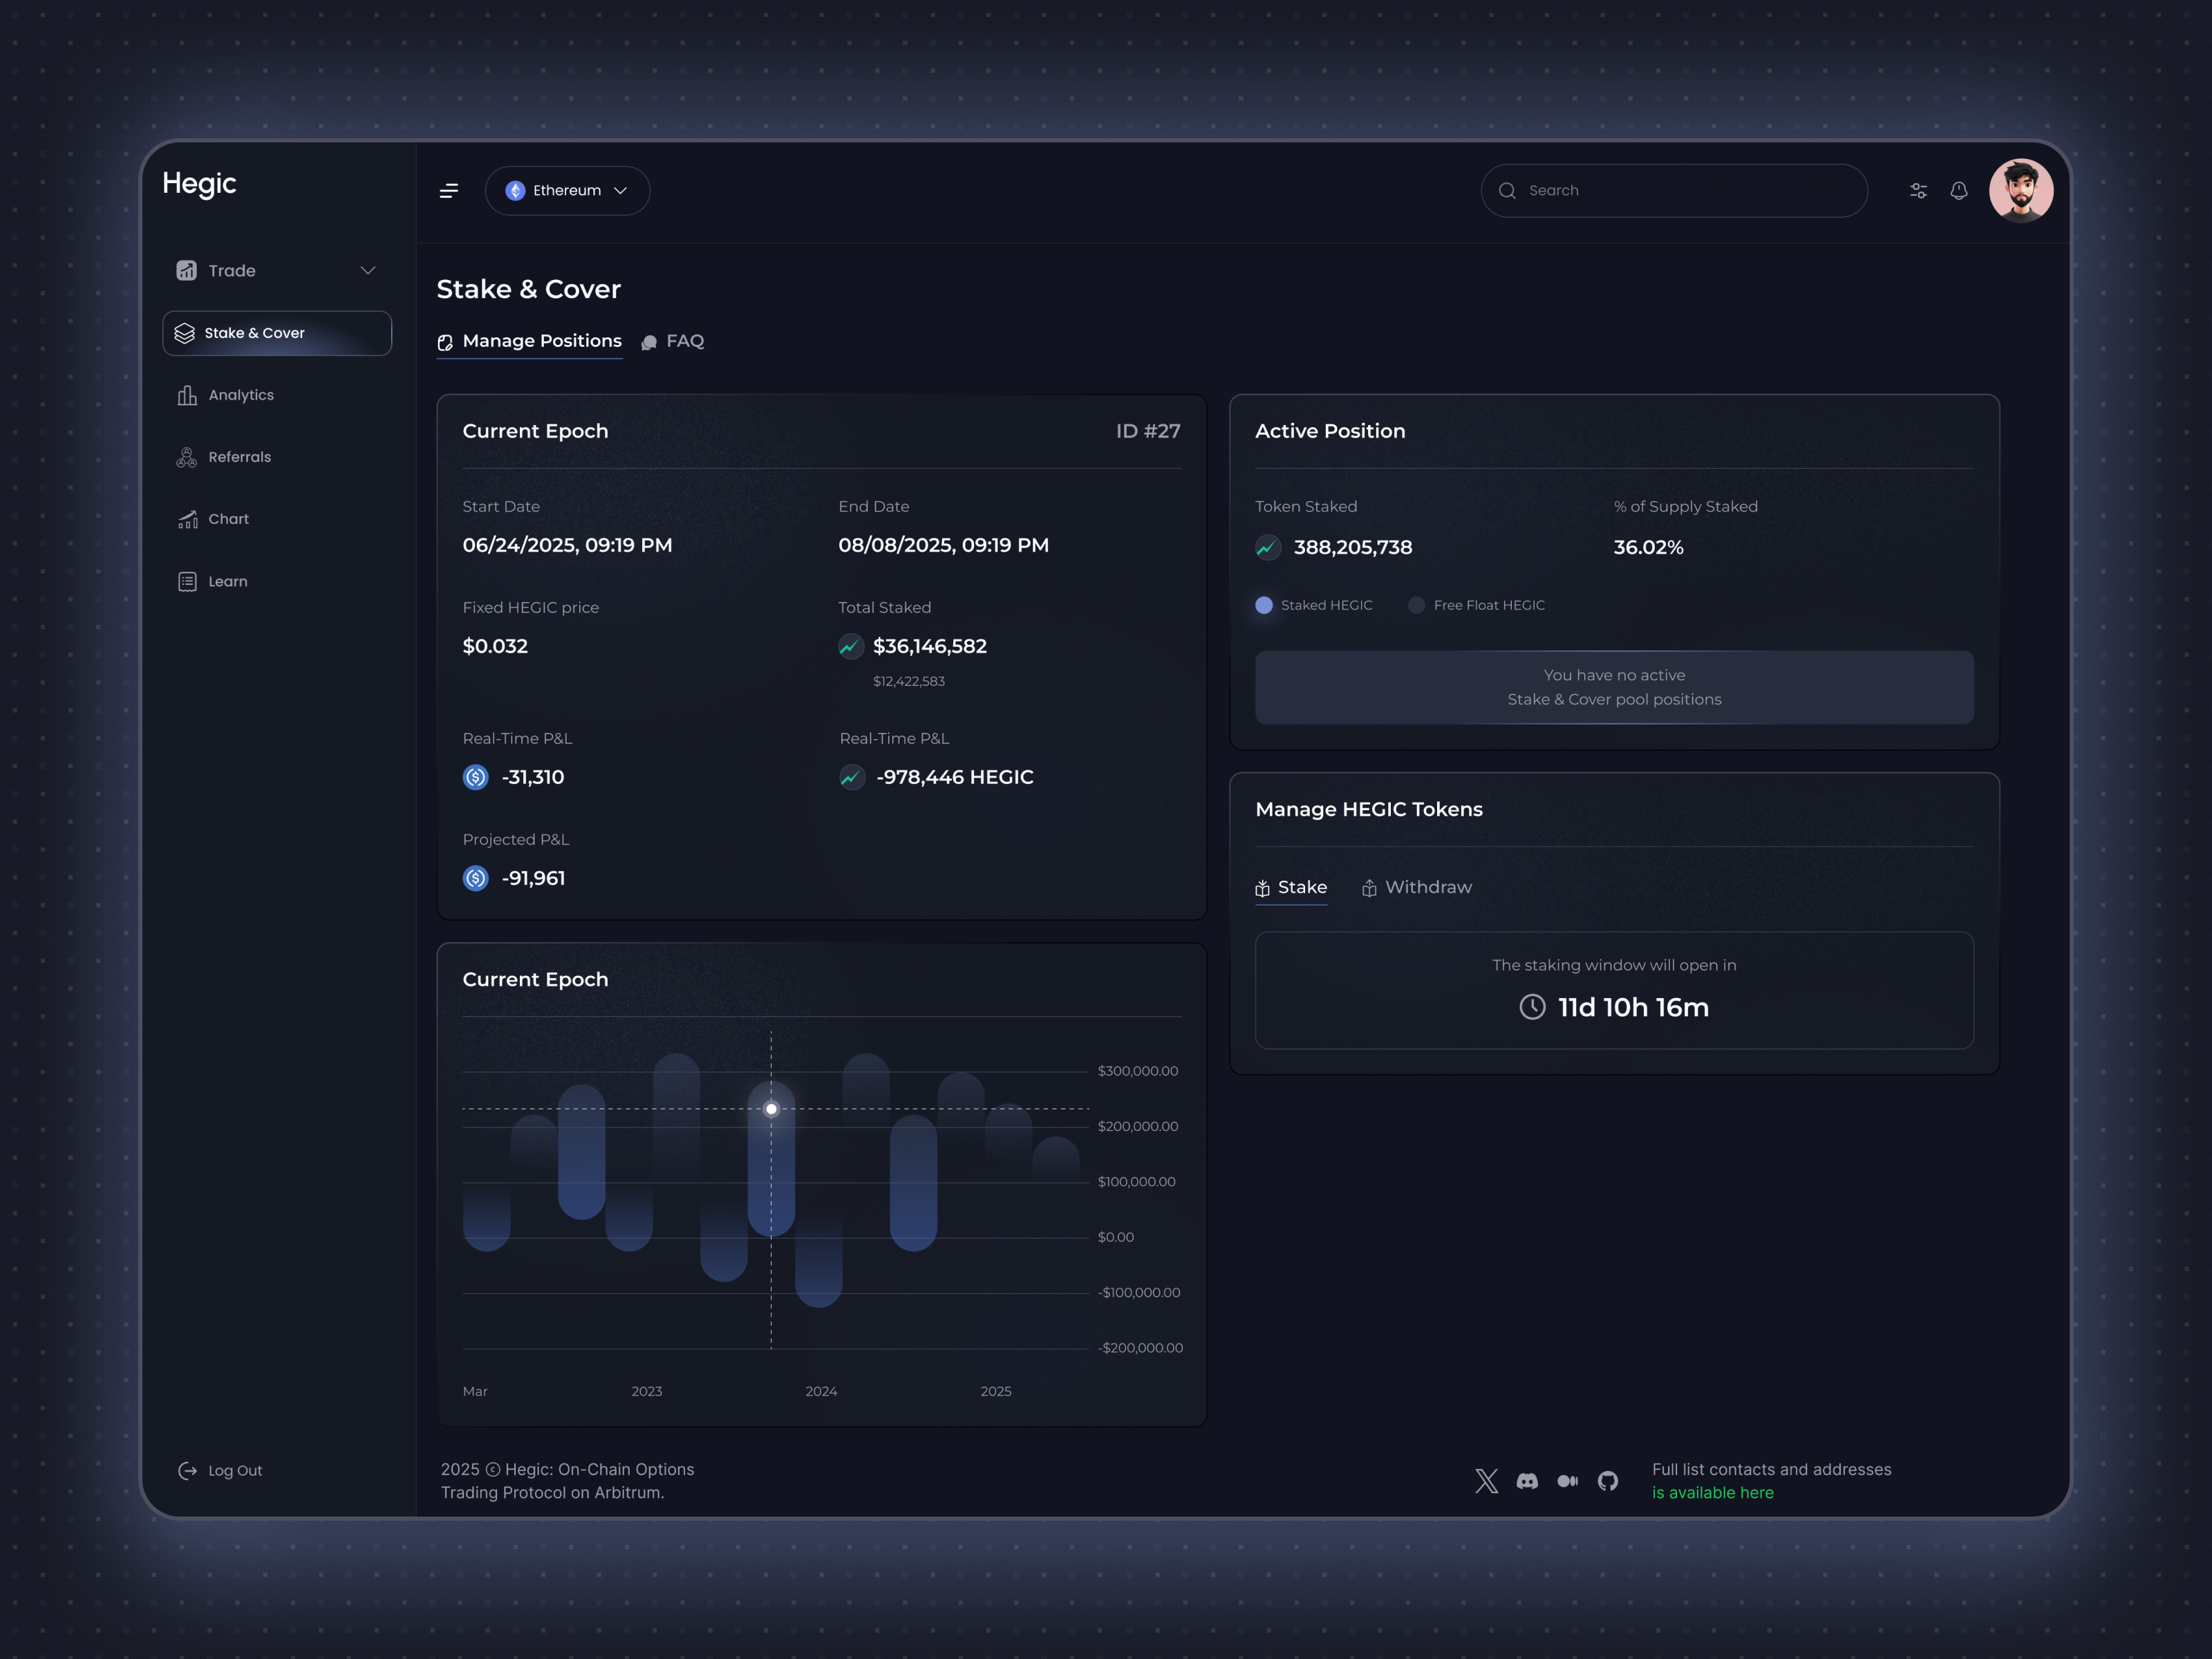
Task: Toggle the Free Float HEGIC legend
Action: coord(1476,605)
